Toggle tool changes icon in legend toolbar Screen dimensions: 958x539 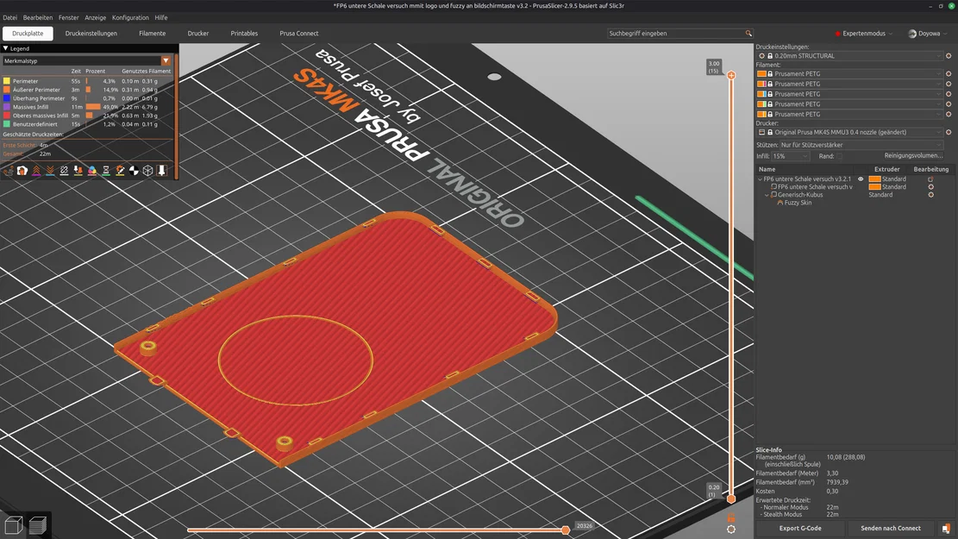click(x=78, y=171)
